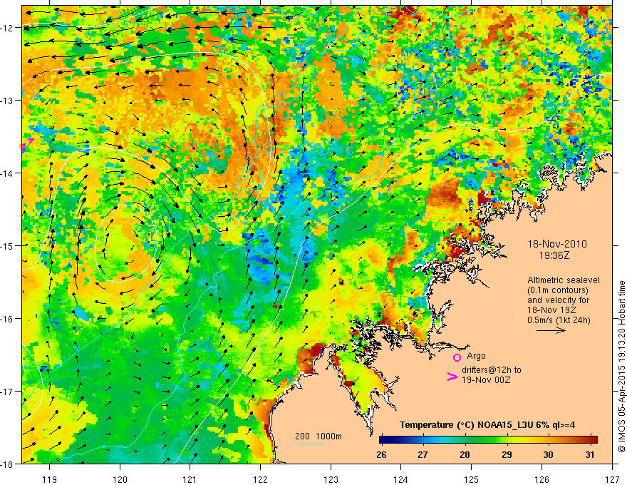Click the 'drifters@12h to' legend label
The height and width of the screenshot is (485, 627).
point(492,370)
